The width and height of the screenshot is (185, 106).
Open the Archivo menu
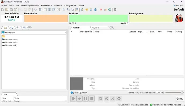[4, 5]
